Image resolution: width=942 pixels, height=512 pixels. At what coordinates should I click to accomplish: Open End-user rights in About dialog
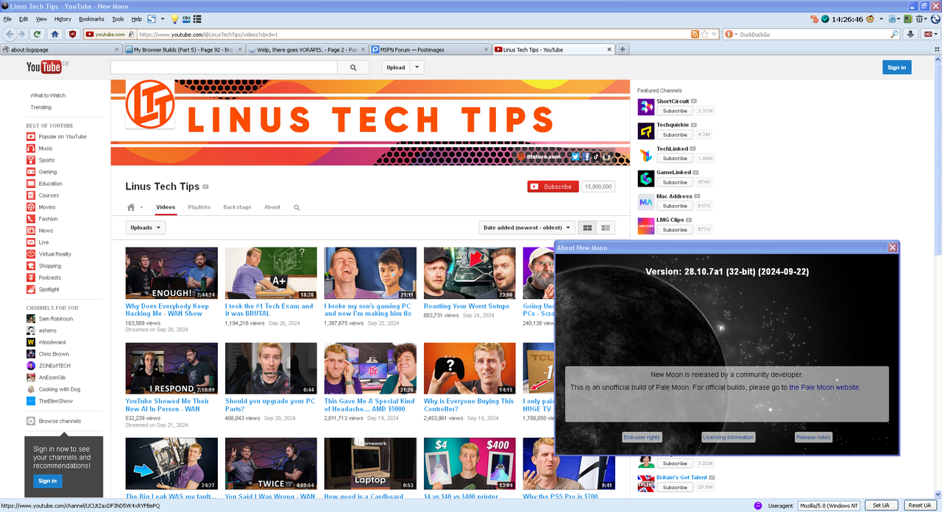coord(642,437)
